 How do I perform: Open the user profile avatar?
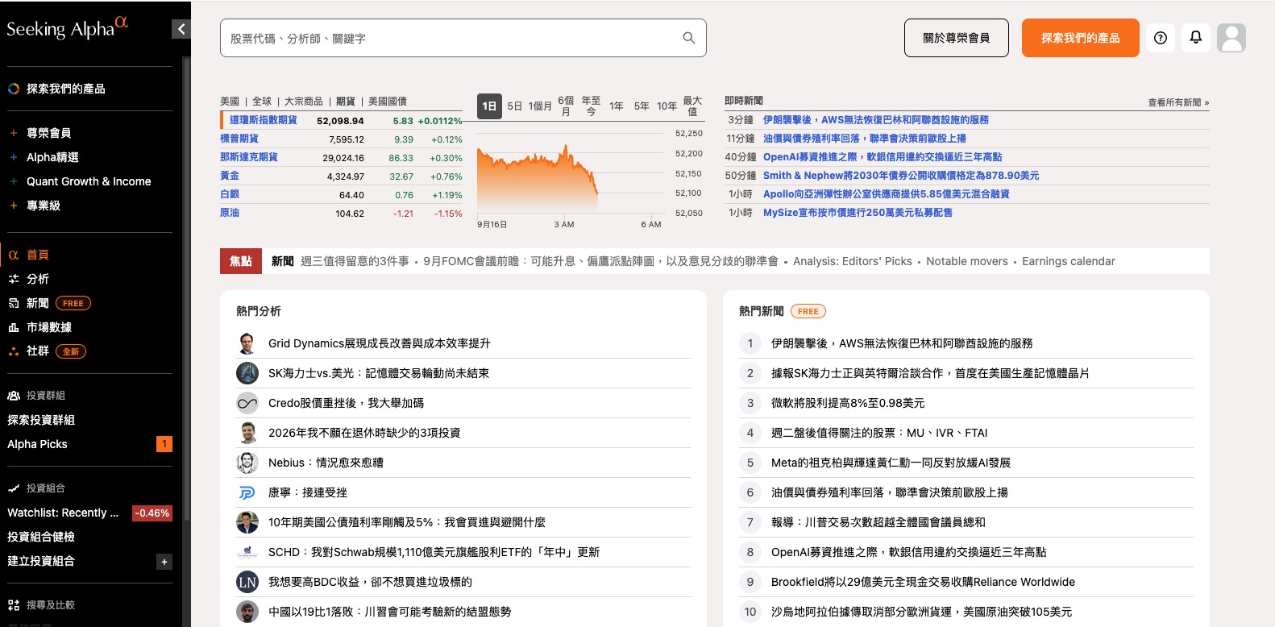(x=1231, y=38)
